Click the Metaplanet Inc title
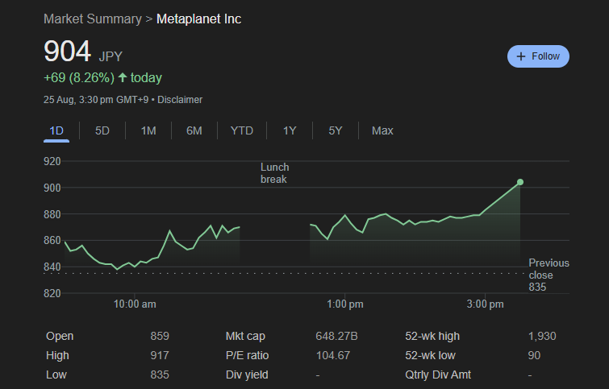The height and width of the screenshot is (389, 609). tap(198, 19)
